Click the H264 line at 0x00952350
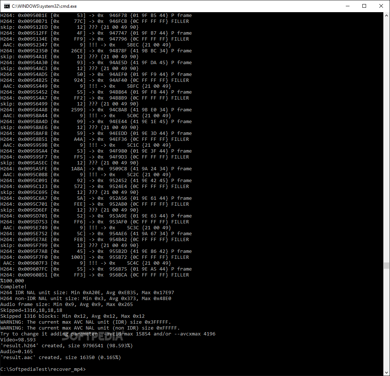This screenshot has width=390, height=376. pos(96,51)
